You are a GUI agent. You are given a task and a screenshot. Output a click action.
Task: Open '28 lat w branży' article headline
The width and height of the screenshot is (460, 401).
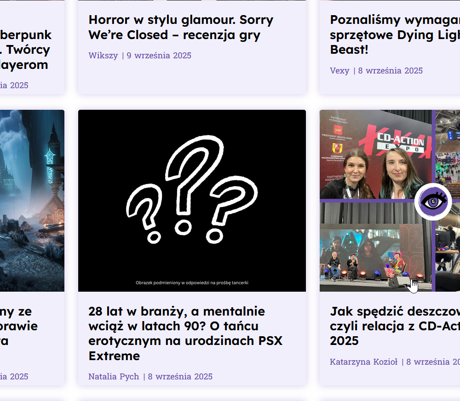[x=185, y=333]
